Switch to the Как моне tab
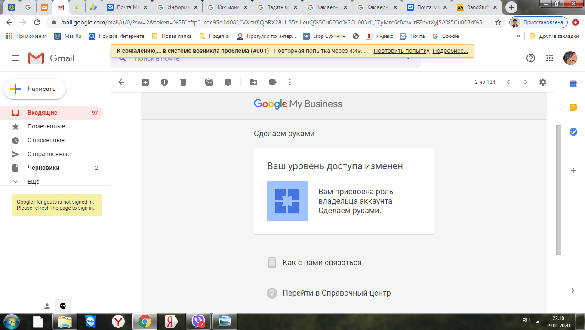The height and width of the screenshot is (330, 585). pos(228,7)
